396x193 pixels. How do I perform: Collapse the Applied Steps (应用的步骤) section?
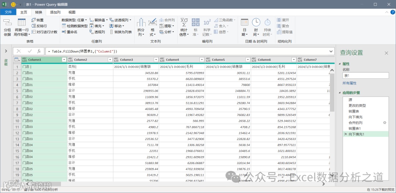click(x=340, y=93)
